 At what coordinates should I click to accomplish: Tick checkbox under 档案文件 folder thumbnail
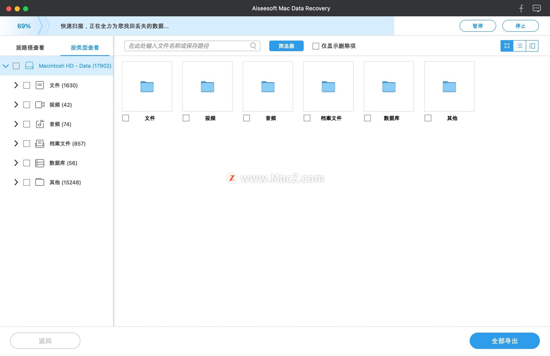(x=307, y=118)
